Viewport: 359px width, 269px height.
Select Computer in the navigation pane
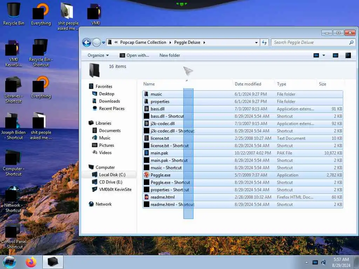pos(105,167)
